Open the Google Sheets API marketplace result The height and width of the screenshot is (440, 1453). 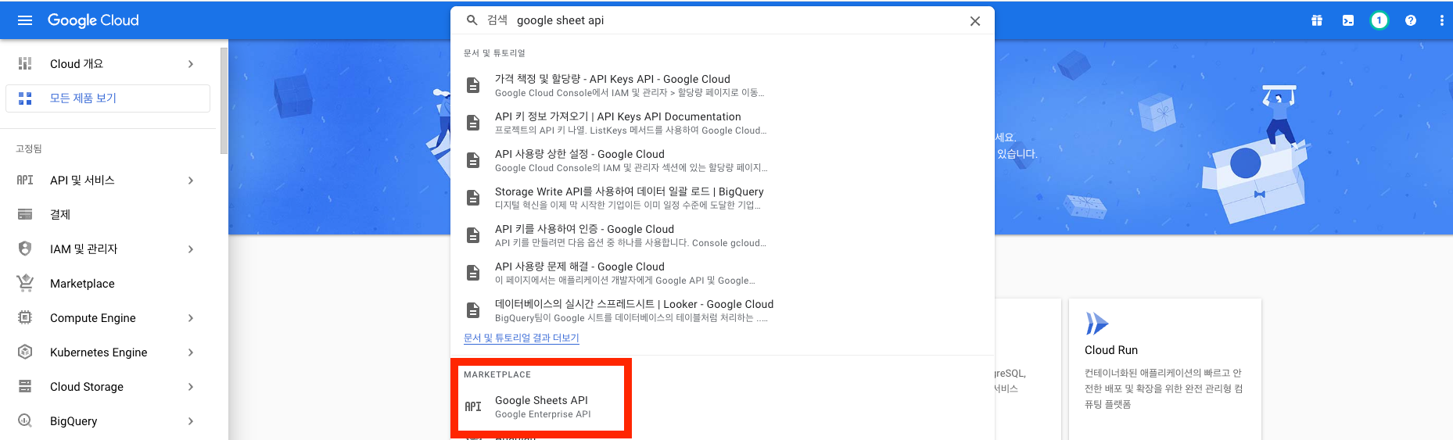(x=541, y=406)
